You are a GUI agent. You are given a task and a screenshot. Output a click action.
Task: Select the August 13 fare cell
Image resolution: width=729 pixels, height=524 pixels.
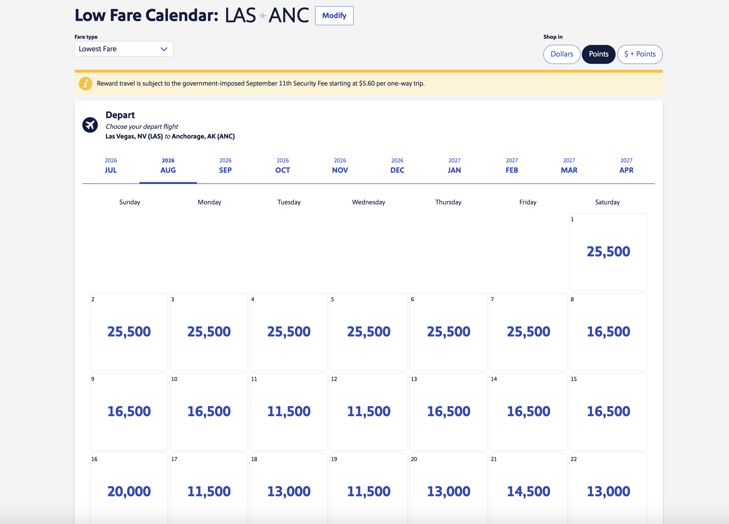448,412
